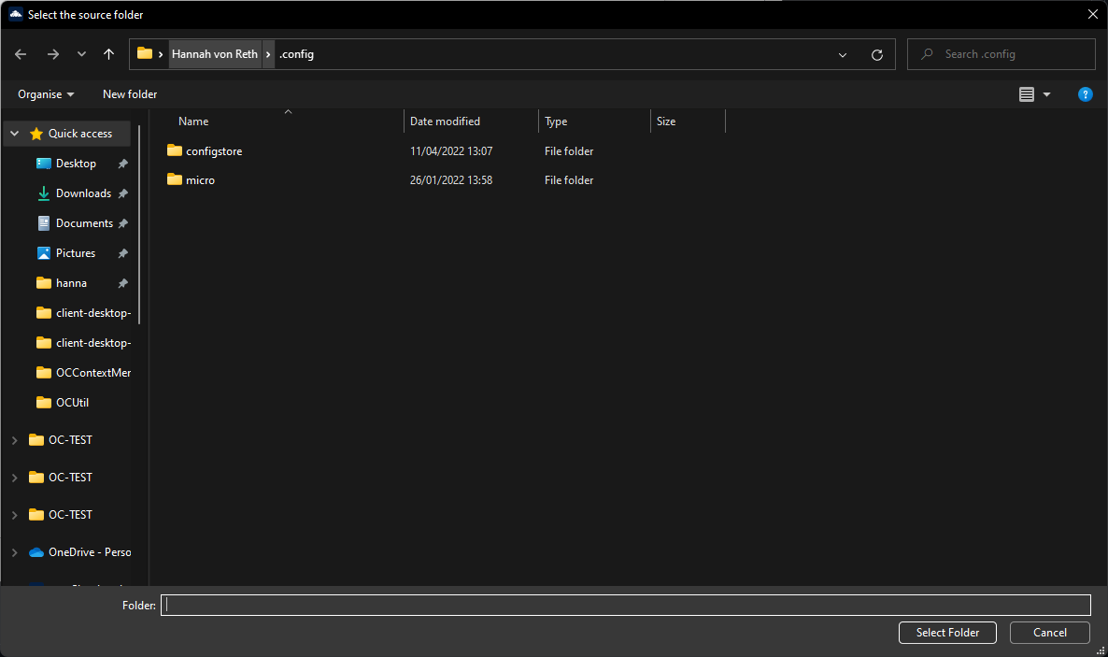Change the view layout icon
The width and height of the screenshot is (1108, 657).
pyautogui.click(x=1027, y=94)
